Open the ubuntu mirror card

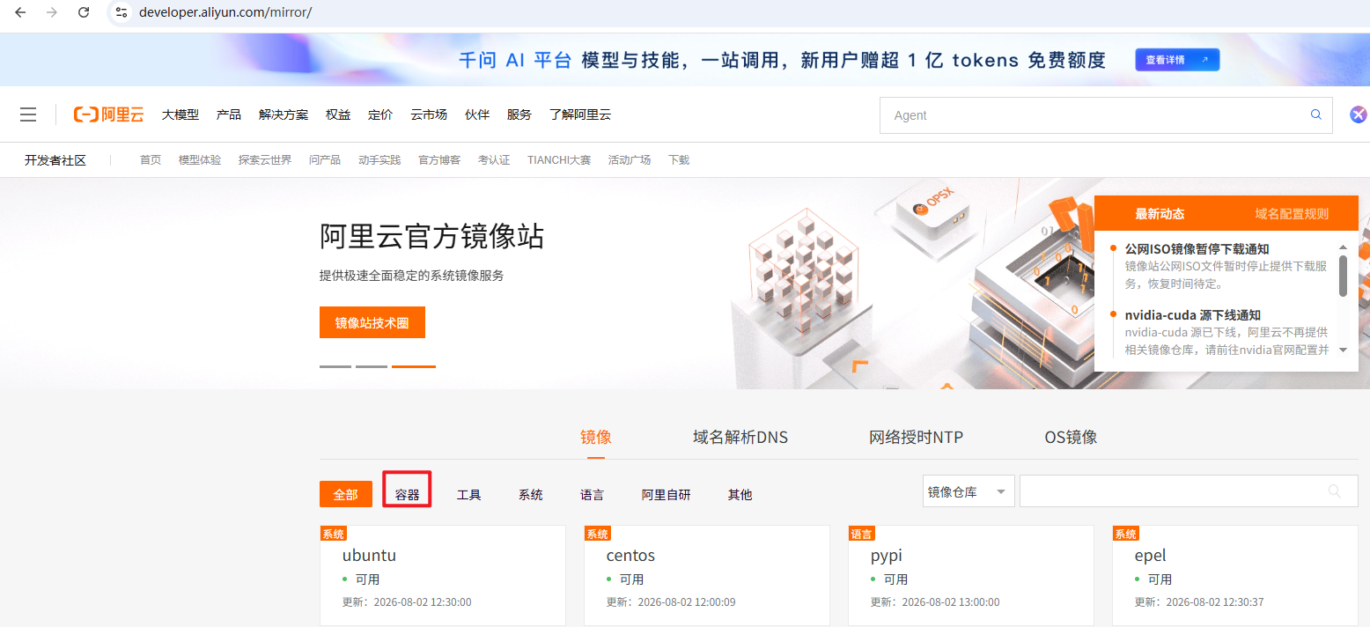443,576
